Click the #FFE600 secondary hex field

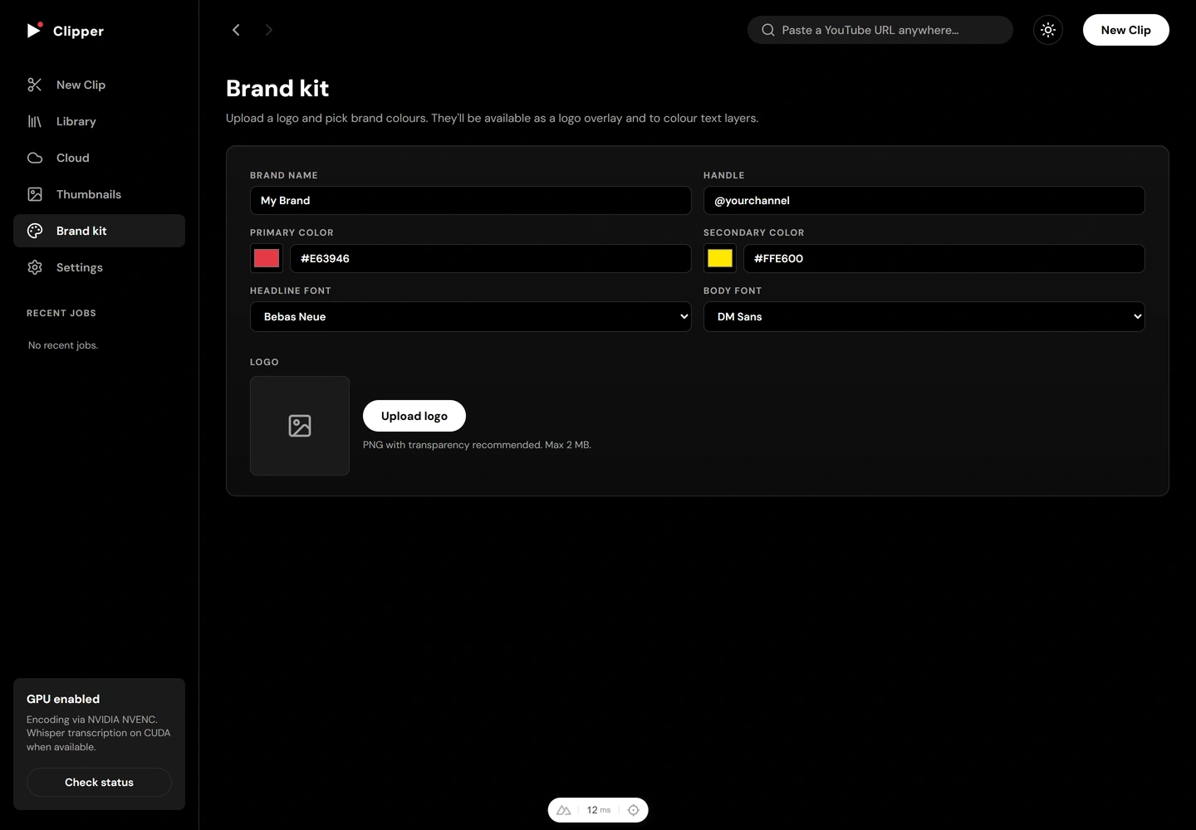[944, 258]
